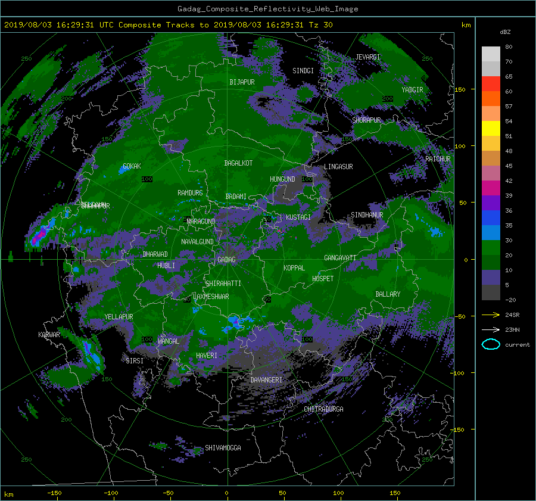Select the red 60-65 dBZ swatch

491,84
